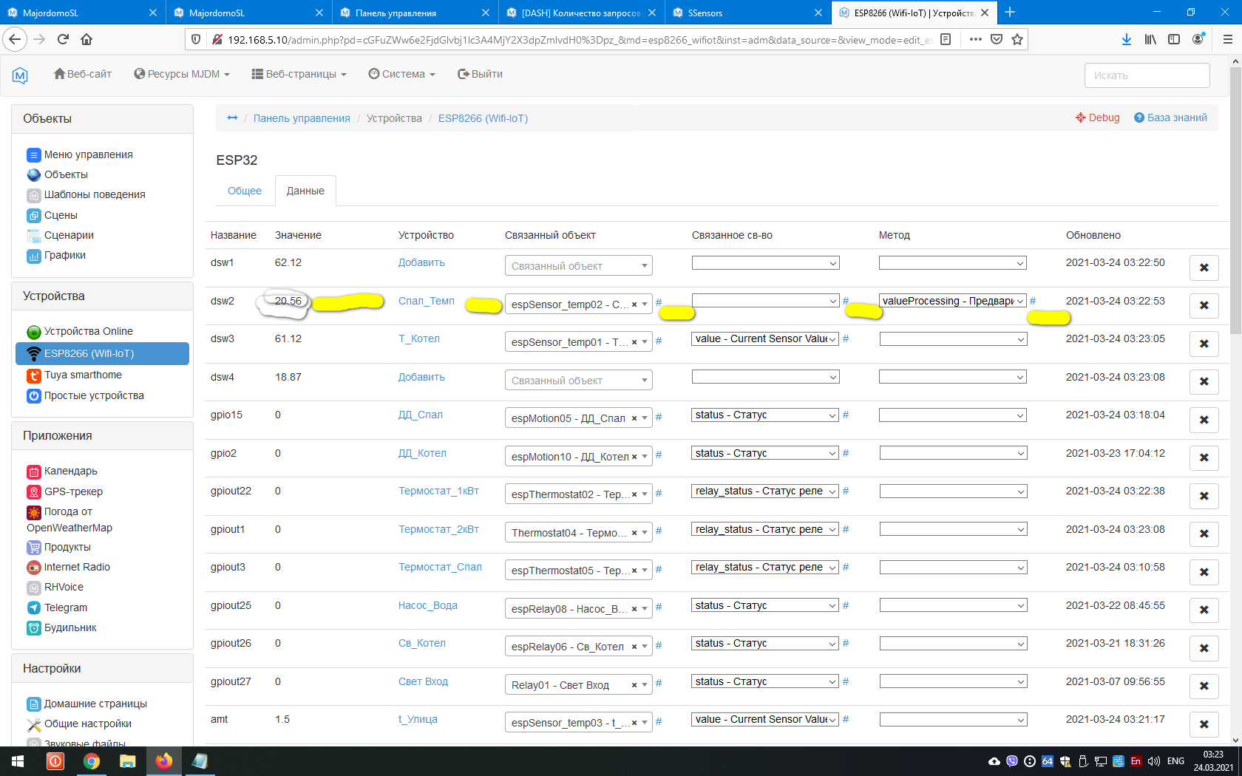Expand the dsw1 linked object dropdown
The image size is (1242, 776).
click(x=578, y=266)
